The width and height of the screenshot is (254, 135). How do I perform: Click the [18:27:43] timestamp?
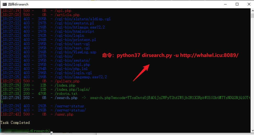tap(11, 114)
